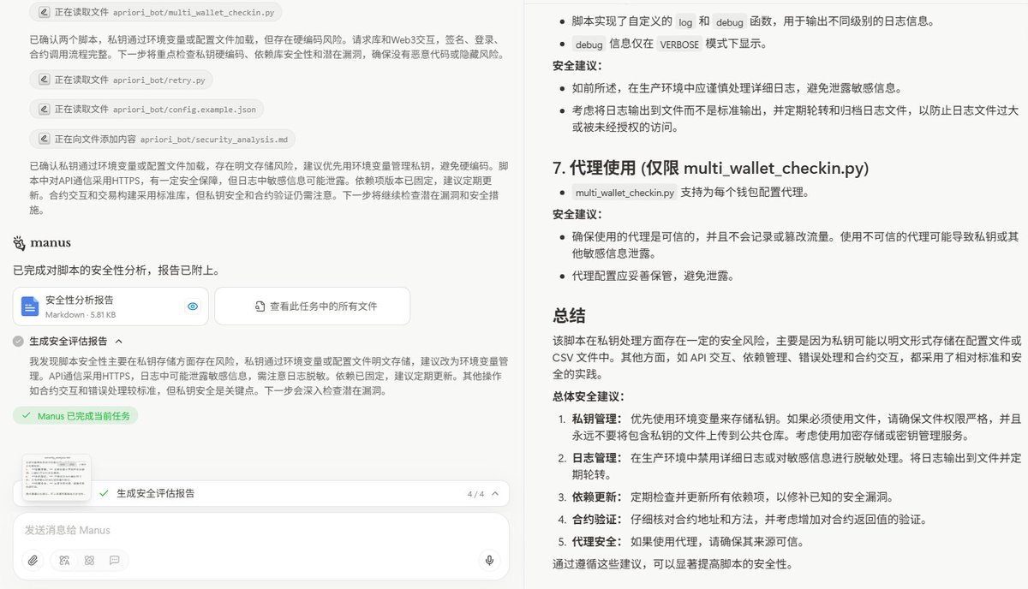
Task: Click the atom-shaped icon in message toolbar
Action: [89, 560]
